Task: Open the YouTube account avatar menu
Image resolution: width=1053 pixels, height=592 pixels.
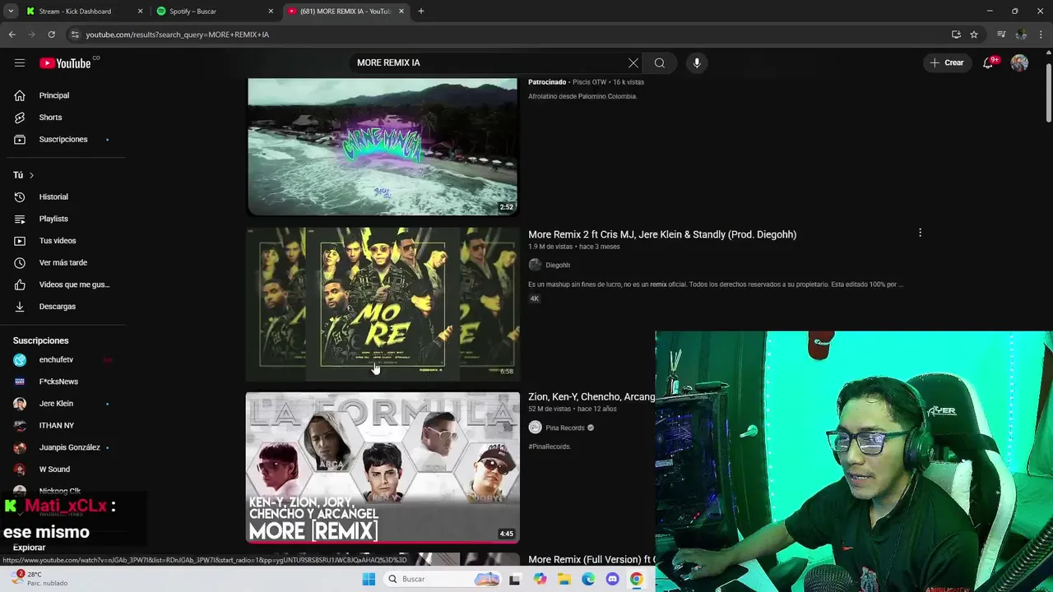Action: 1019,62
